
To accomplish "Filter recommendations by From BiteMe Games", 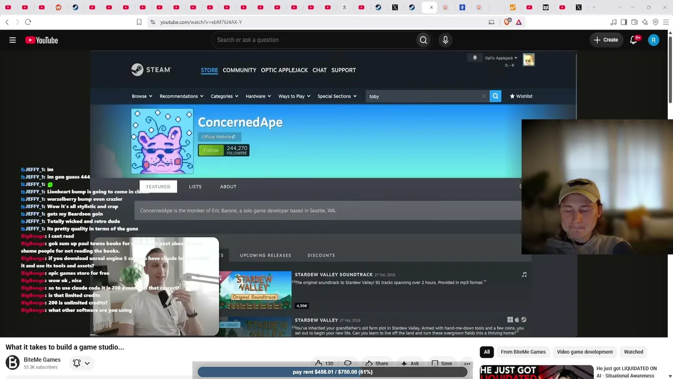I will (523, 352).
